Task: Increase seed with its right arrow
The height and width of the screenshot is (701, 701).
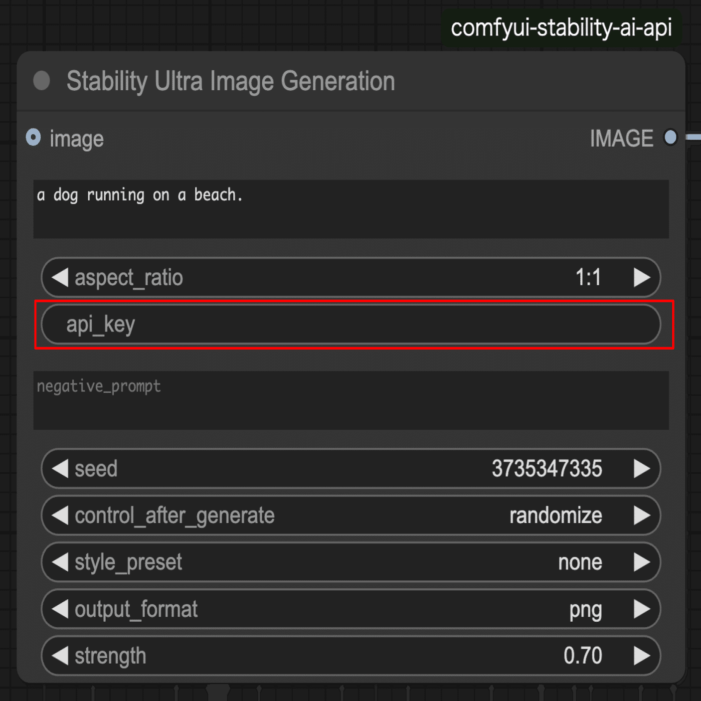Action: point(642,469)
